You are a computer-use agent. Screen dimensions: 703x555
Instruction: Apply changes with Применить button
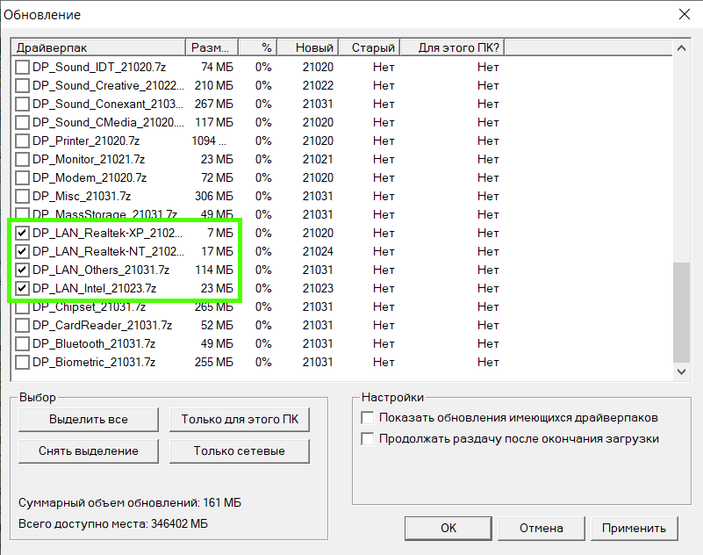coord(634,529)
